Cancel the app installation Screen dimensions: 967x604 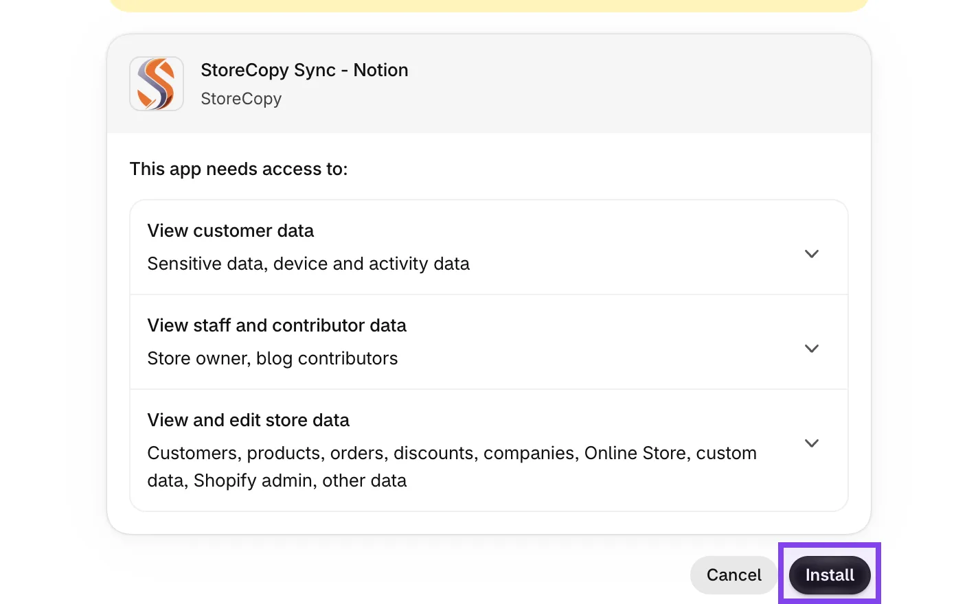click(733, 575)
